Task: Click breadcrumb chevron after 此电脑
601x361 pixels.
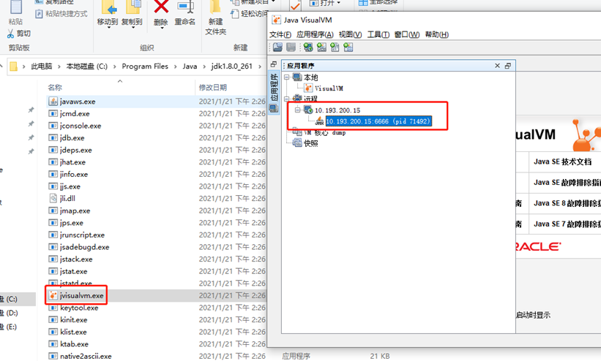Action: pos(59,66)
